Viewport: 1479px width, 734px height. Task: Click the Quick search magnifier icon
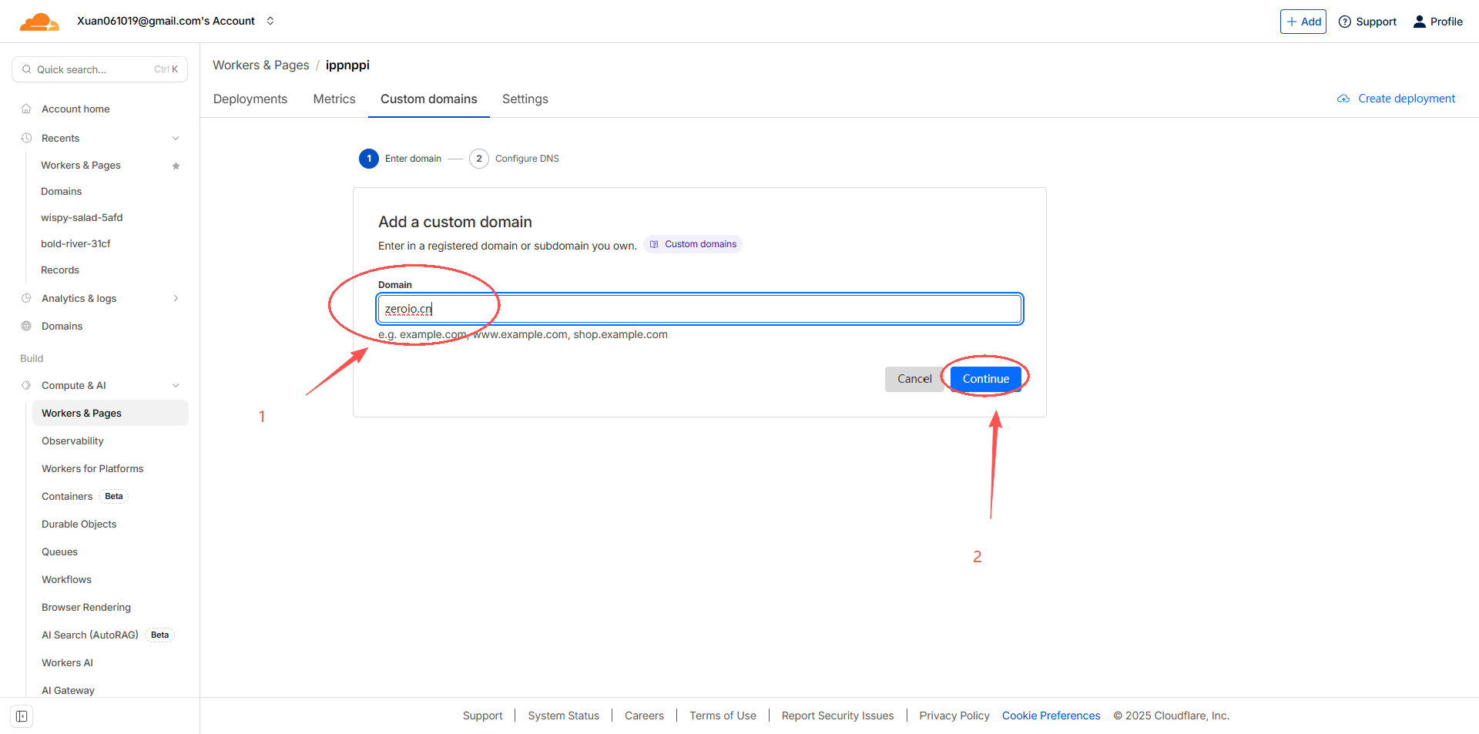click(27, 69)
